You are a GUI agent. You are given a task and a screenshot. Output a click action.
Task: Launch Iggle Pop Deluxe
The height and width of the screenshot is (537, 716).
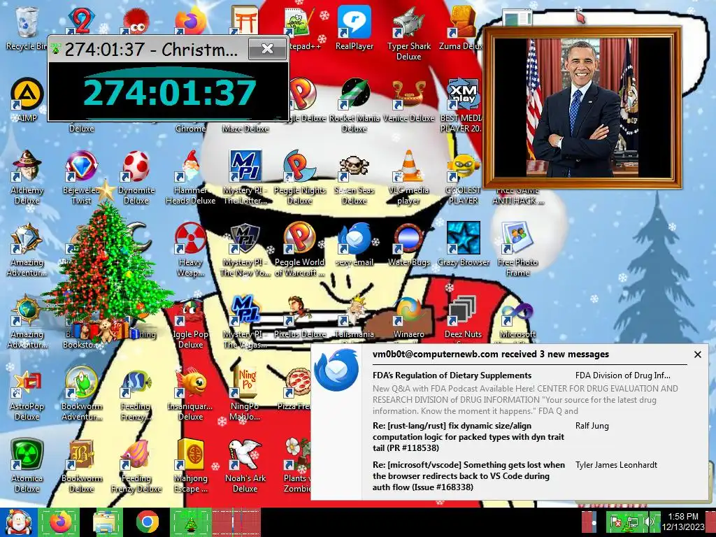(190, 322)
